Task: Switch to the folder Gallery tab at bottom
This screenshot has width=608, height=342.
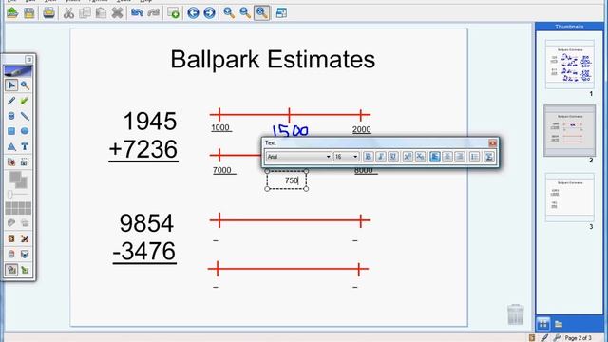Action: (559, 324)
